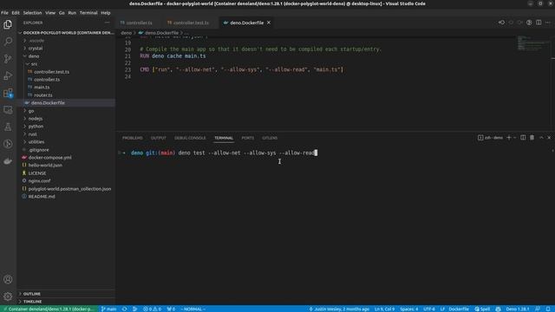Open the Run and Debug view

(8, 75)
